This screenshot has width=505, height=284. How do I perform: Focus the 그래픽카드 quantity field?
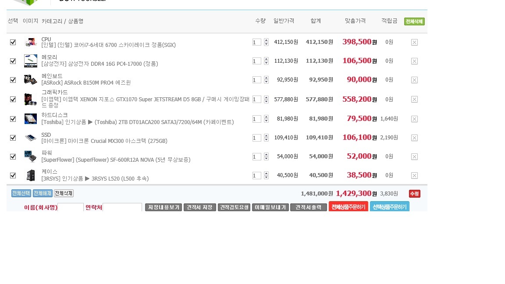257,99
